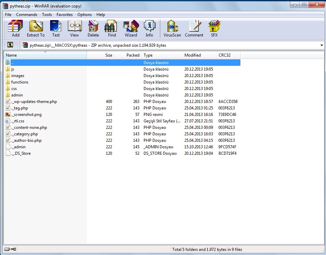326x255 pixels.
Task: Click the ._rtl.css file icon
Action: tap(8, 121)
